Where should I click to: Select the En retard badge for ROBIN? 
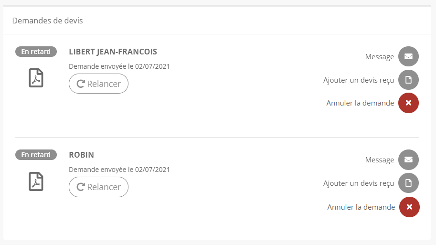pyautogui.click(x=36, y=155)
